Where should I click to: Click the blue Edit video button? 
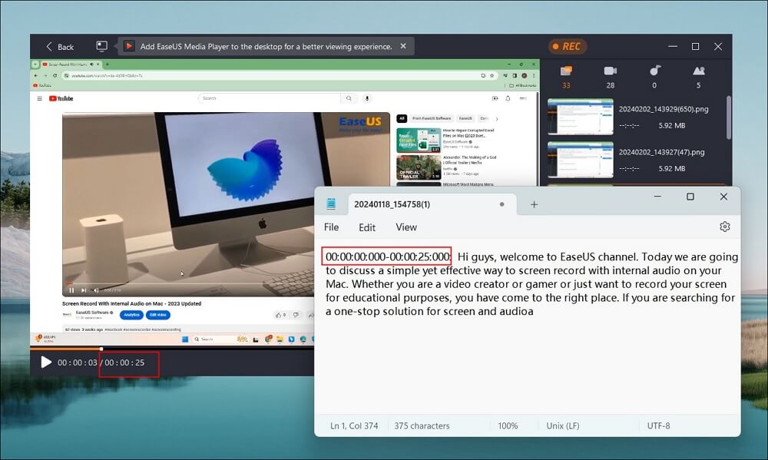pos(157,315)
